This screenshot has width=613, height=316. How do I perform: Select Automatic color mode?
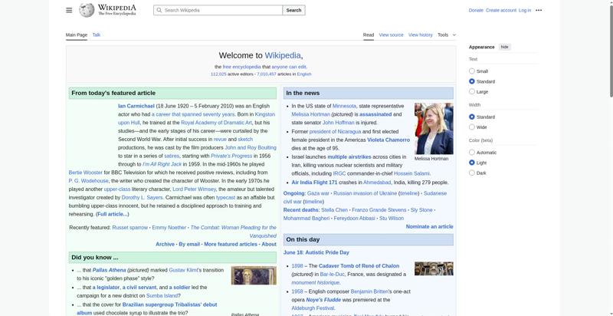472,153
